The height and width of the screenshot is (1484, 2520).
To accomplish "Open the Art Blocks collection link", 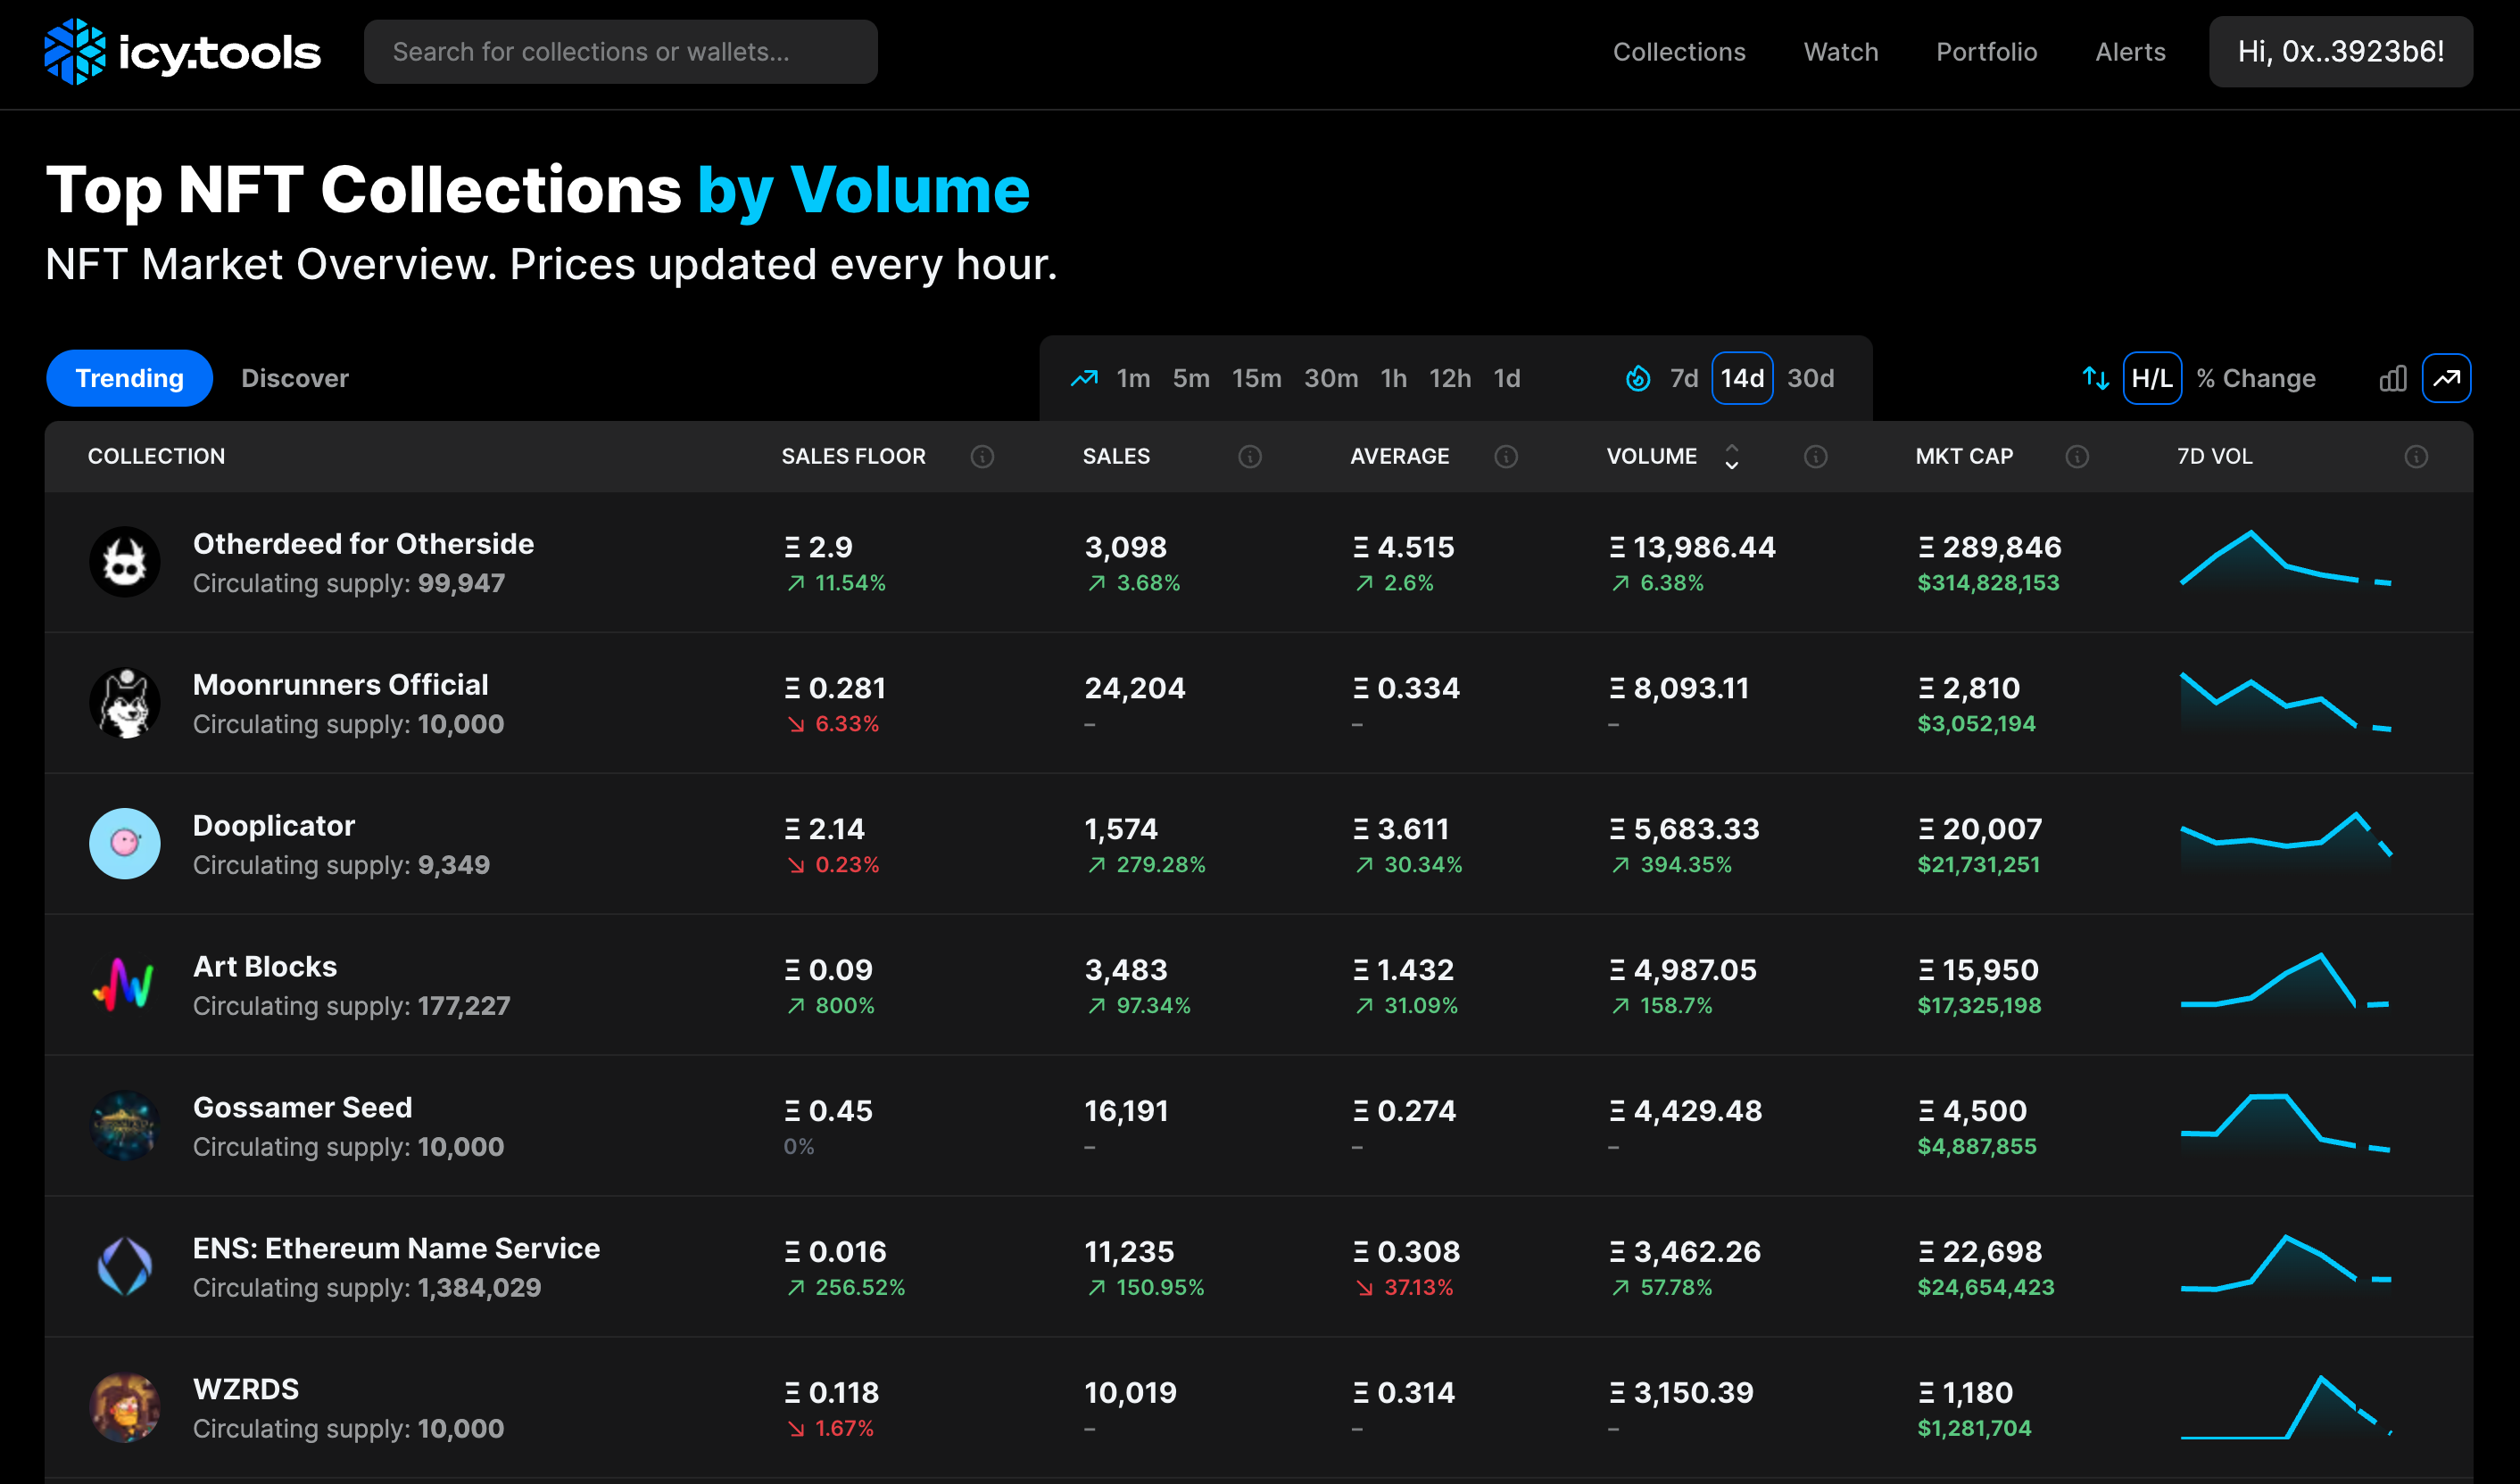I will point(265,967).
